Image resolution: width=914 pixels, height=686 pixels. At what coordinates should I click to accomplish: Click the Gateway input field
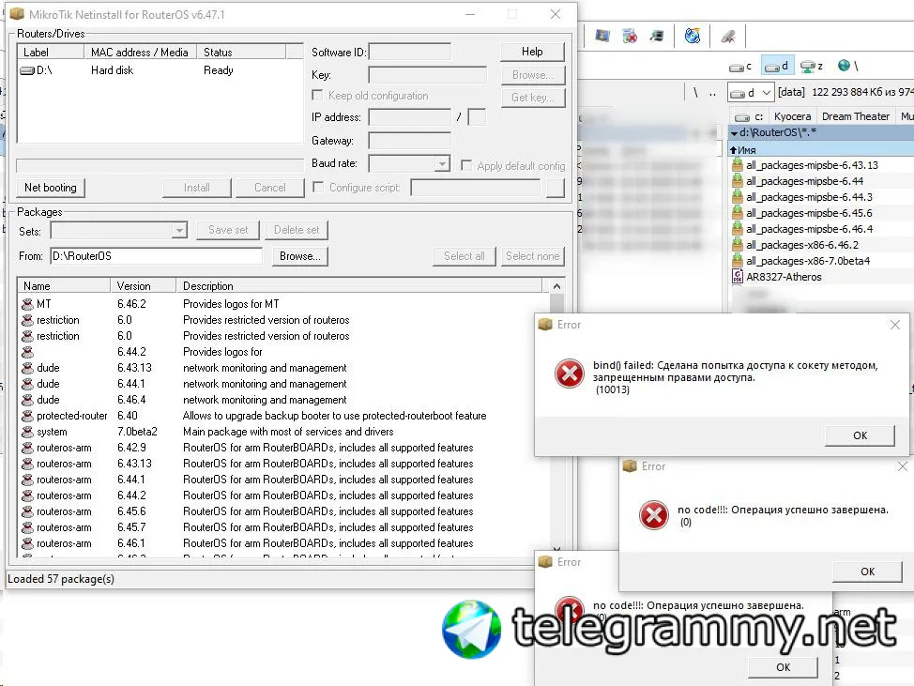(410, 141)
